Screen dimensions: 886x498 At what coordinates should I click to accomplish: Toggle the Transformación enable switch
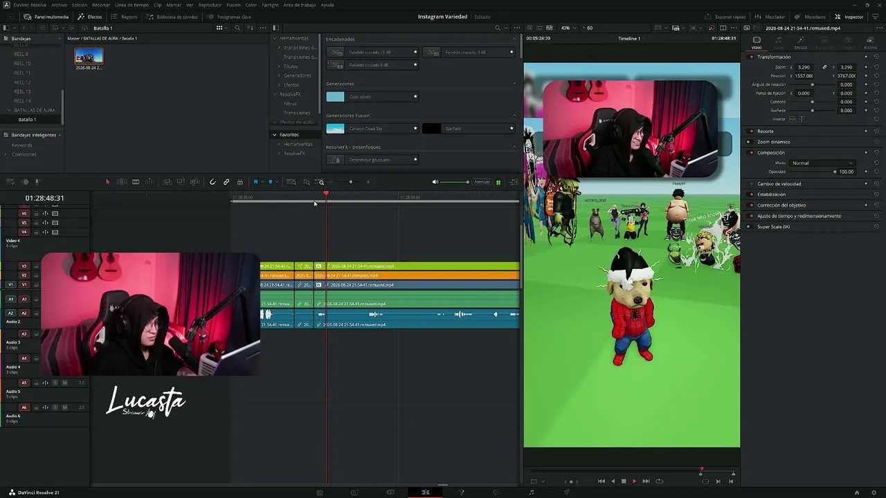[751, 57]
